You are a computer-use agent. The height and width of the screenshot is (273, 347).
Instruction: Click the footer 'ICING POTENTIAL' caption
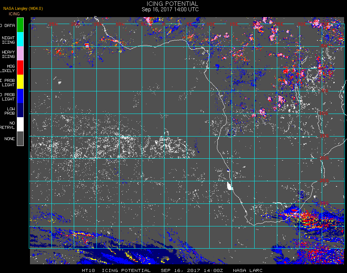(x=126, y=270)
